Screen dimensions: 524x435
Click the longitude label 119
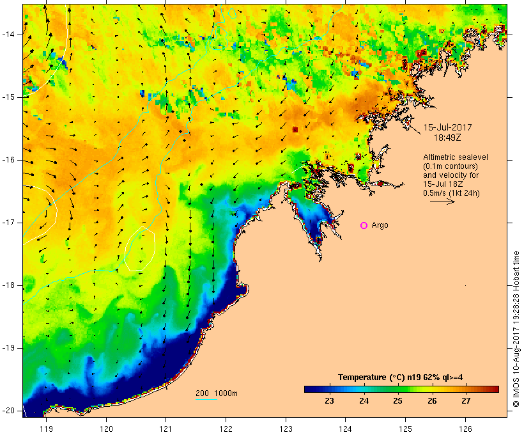(46, 429)
